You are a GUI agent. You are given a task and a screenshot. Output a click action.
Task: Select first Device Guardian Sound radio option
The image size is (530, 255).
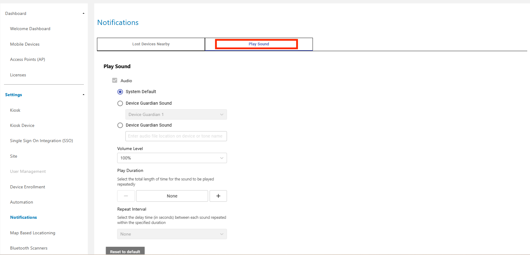tap(120, 103)
